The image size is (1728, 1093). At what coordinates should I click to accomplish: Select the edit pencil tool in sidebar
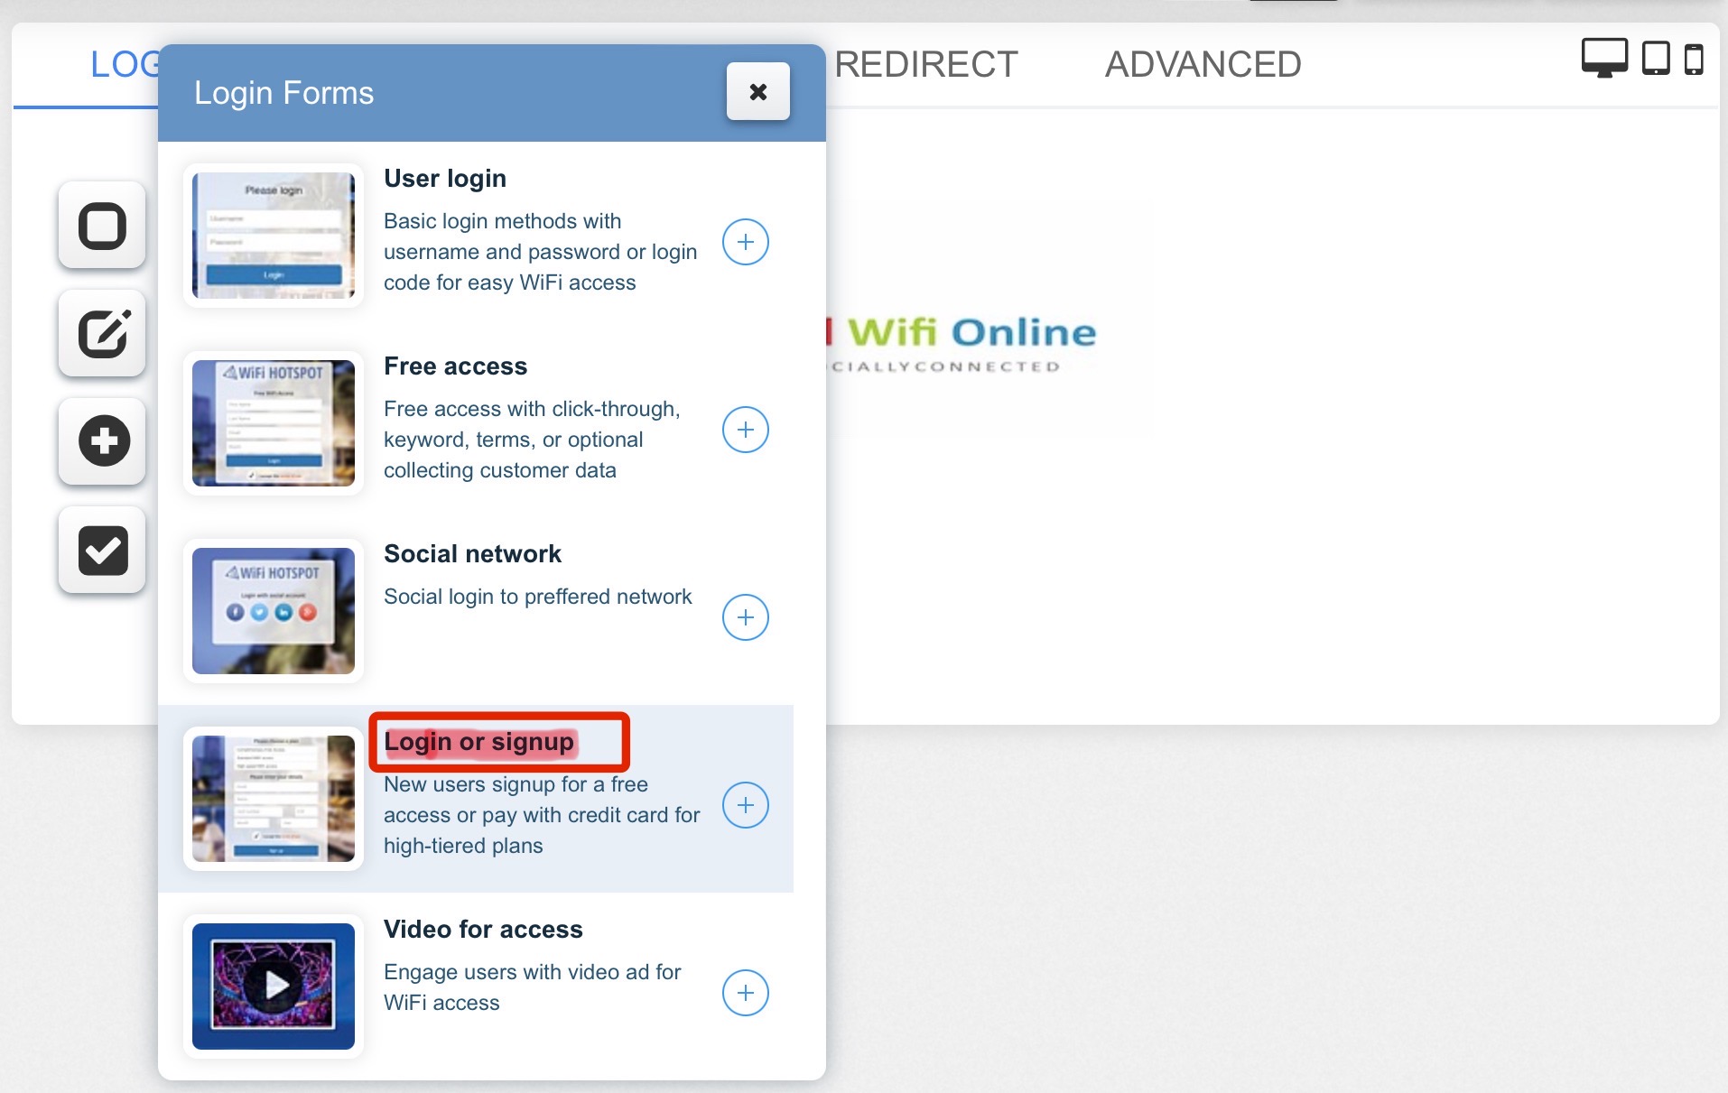click(102, 334)
